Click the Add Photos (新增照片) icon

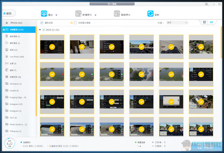coord(78,14)
